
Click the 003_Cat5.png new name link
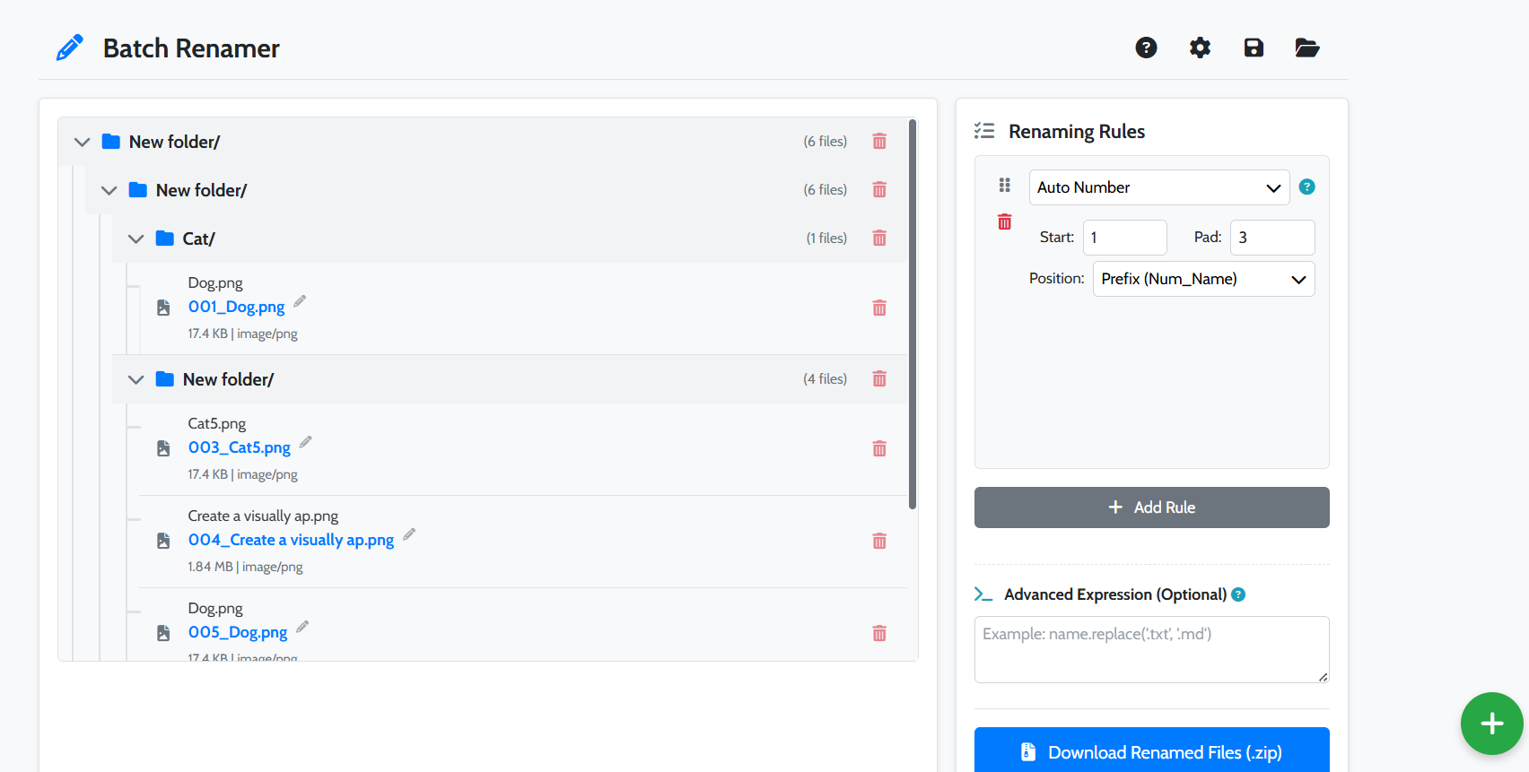click(240, 447)
